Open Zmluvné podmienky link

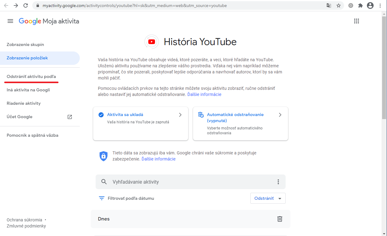click(26, 226)
